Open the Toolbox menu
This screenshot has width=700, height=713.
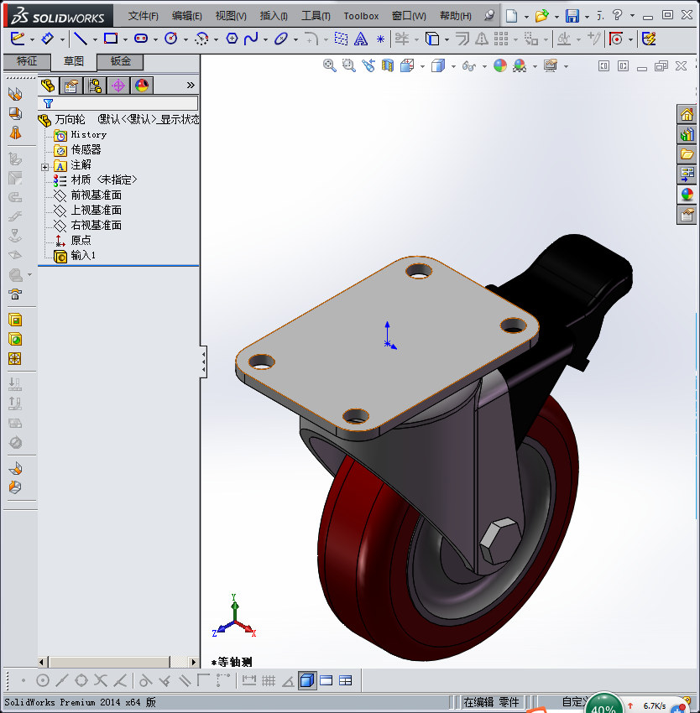(x=361, y=16)
